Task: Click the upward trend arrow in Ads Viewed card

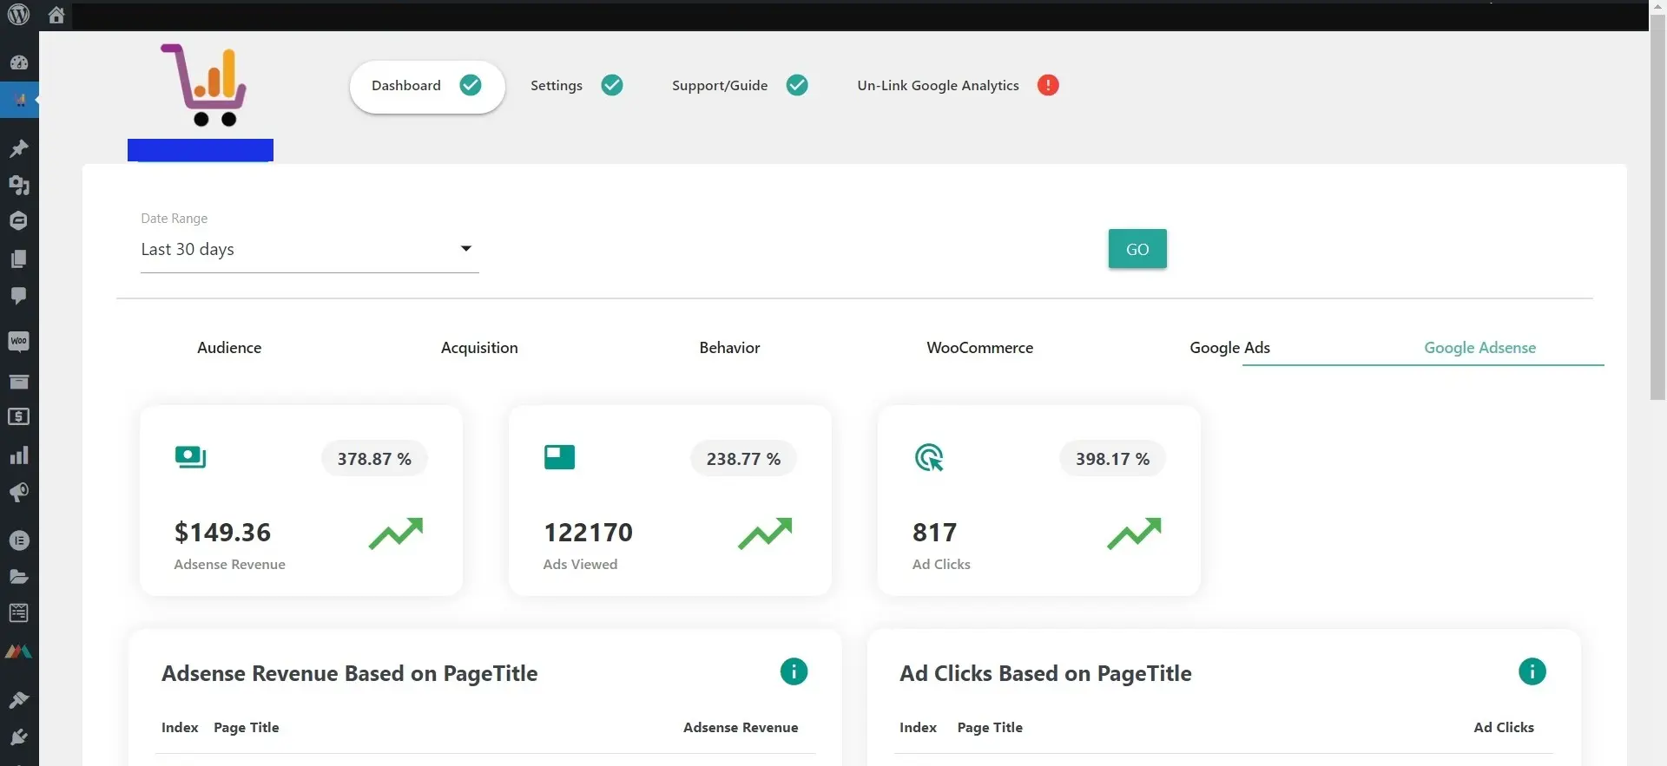Action: [765, 534]
